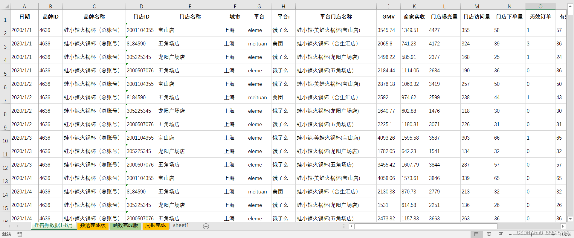Click the GMV cell 2130.38
The image size is (574, 238).
point(388,192)
